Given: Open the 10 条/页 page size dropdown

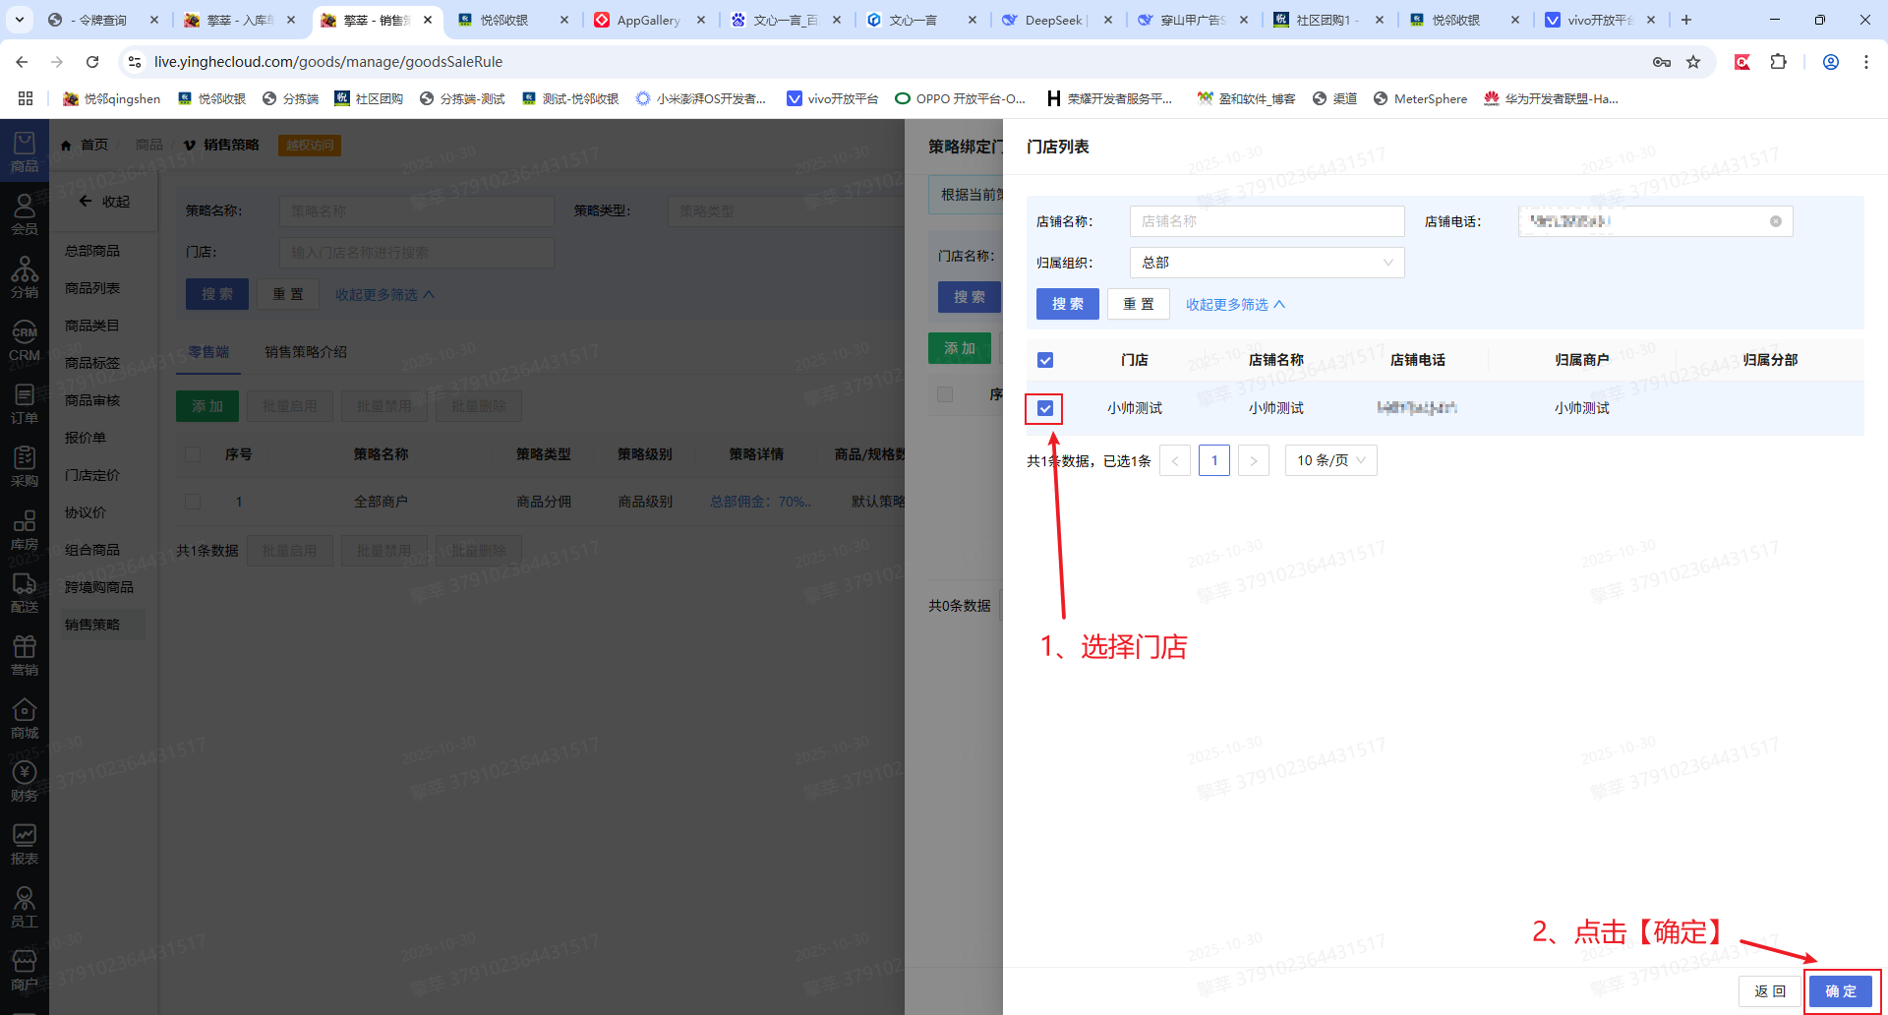Looking at the screenshot, I should pos(1330,460).
